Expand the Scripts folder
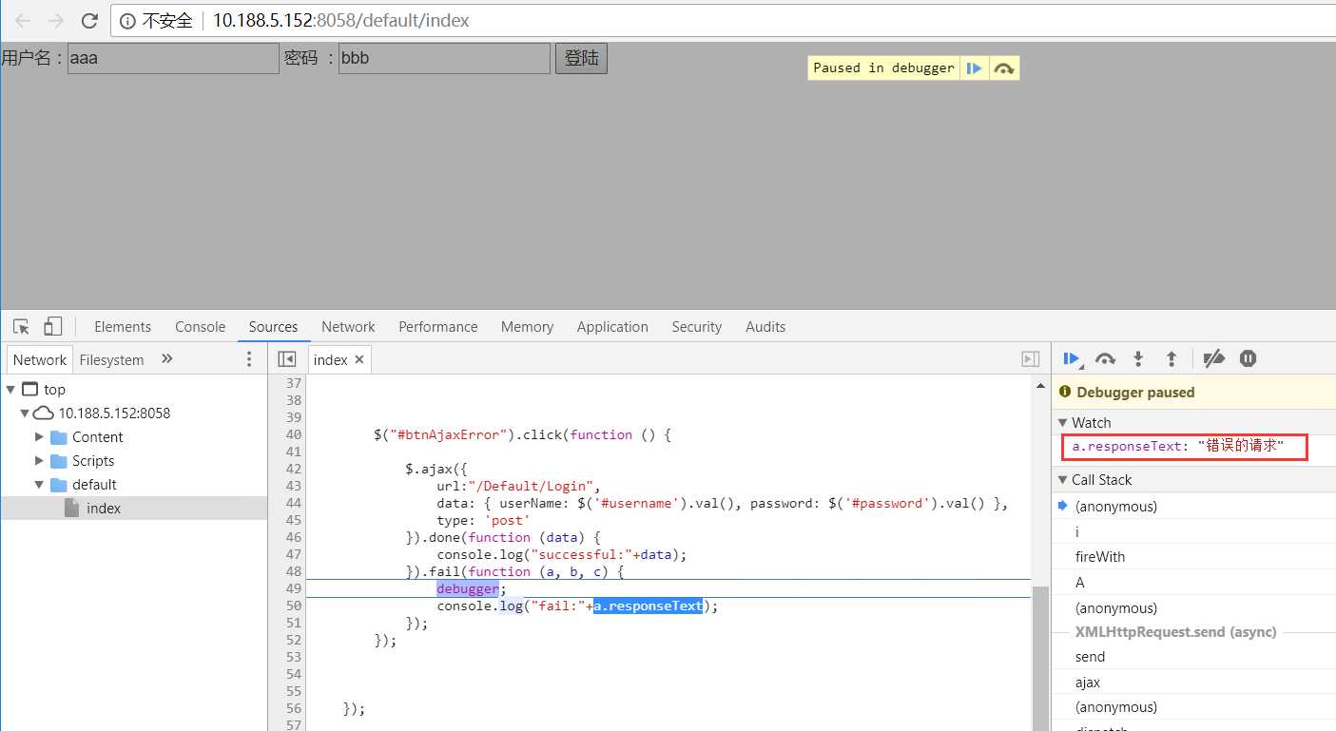 39,461
